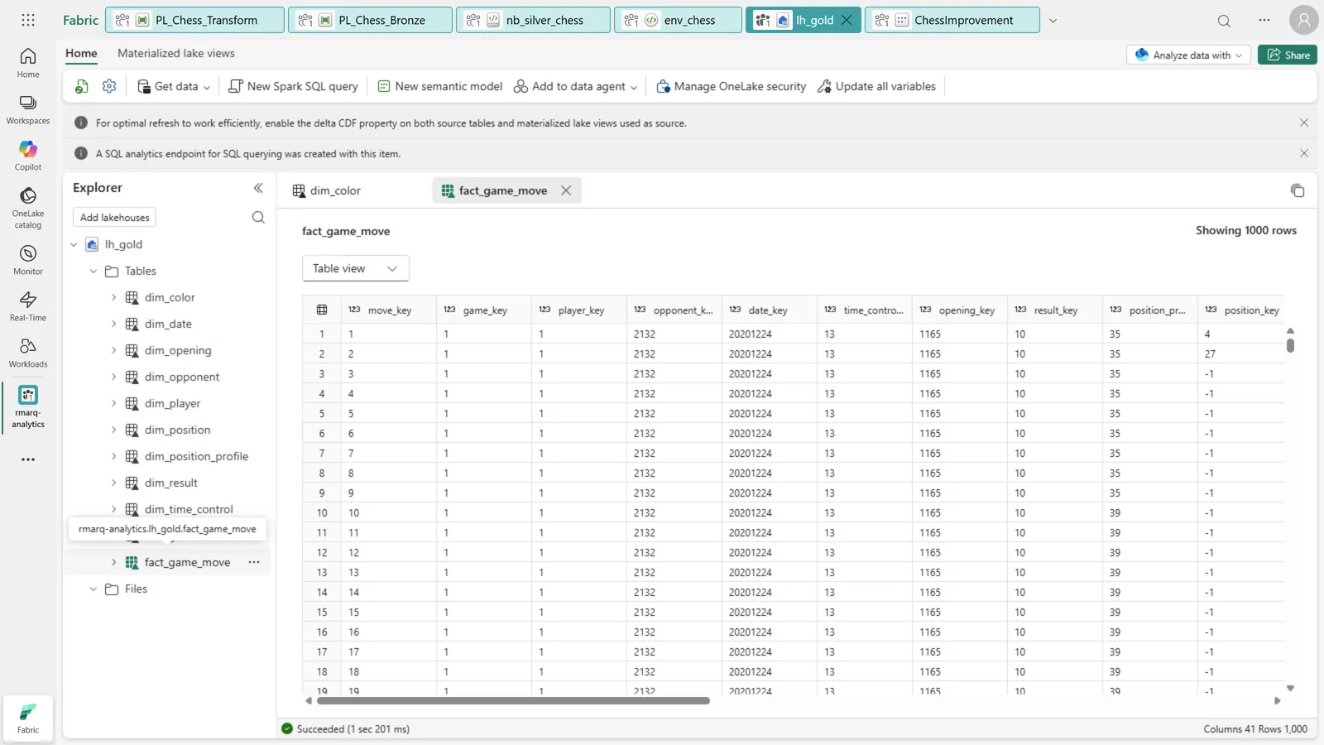This screenshot has width=1324, height=745.
Task: Click the Share button
Action: pyautogui.click(x=1288, y=55)
